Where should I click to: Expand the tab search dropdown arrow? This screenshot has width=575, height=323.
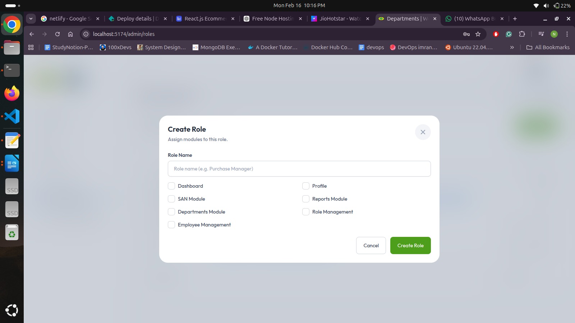click(x=31, y=19)
